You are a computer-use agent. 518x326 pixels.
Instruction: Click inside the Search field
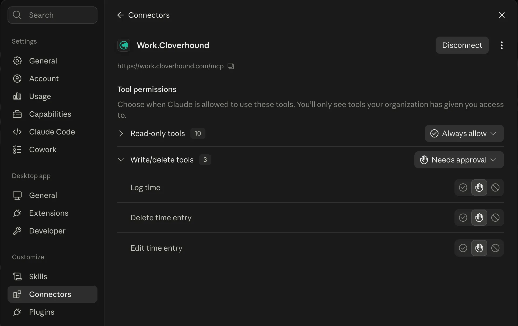(52, 15)
